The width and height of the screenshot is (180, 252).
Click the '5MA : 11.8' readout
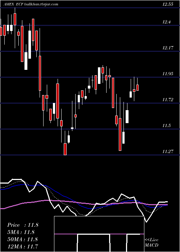point(21,232)
